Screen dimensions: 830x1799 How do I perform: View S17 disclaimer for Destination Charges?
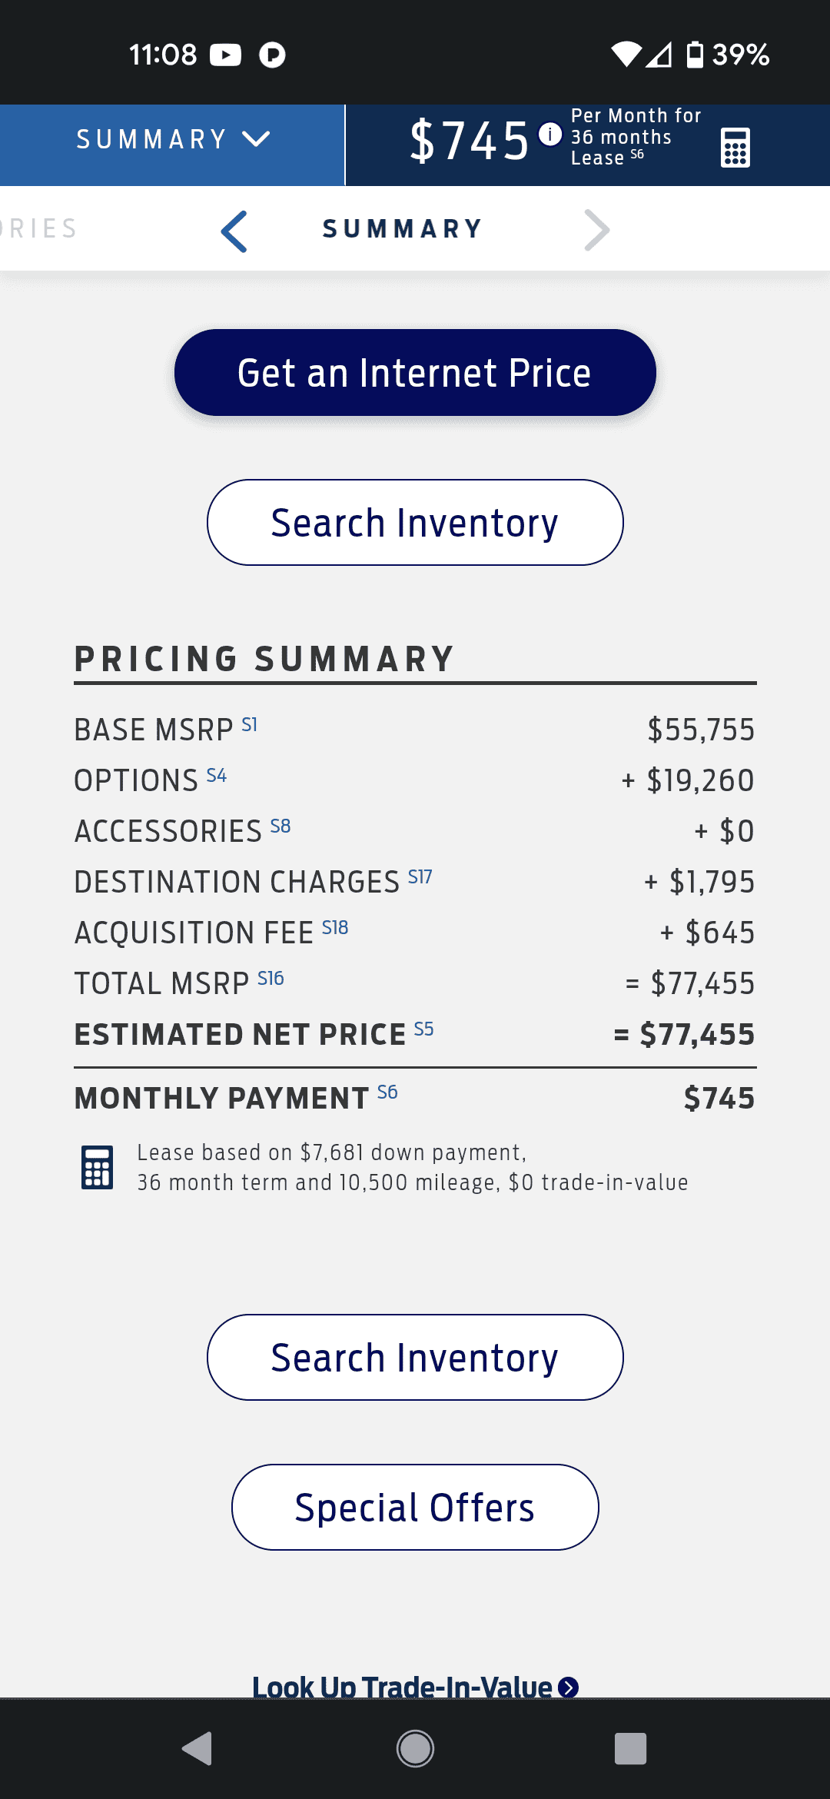(420, 876)
